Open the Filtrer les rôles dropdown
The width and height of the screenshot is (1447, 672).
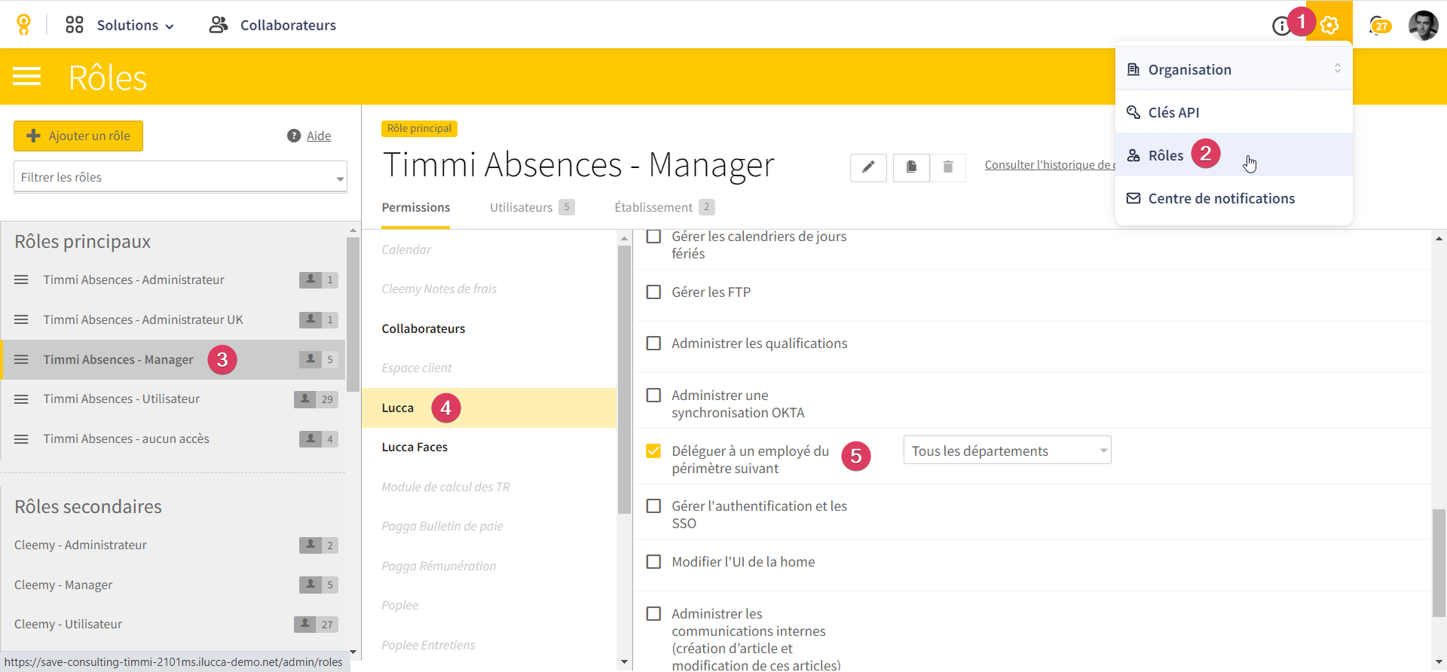180,177
